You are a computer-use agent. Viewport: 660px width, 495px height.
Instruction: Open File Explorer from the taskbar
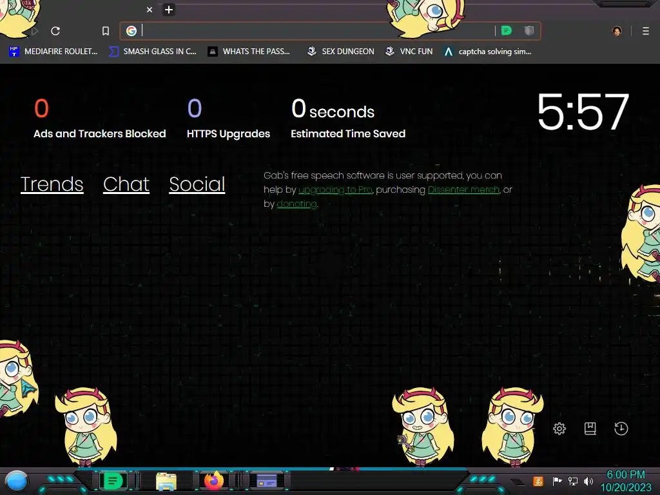coord(166,481)
